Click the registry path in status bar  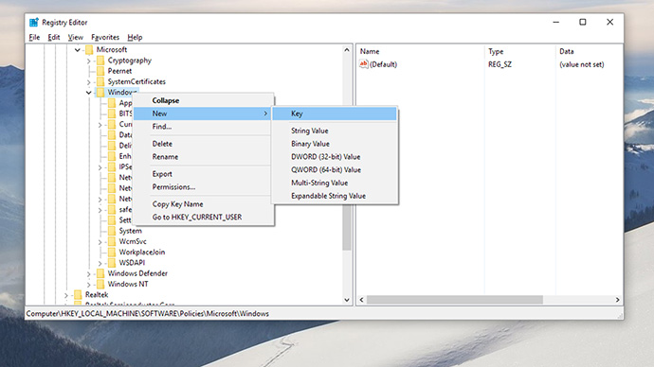tap(148, 314)
